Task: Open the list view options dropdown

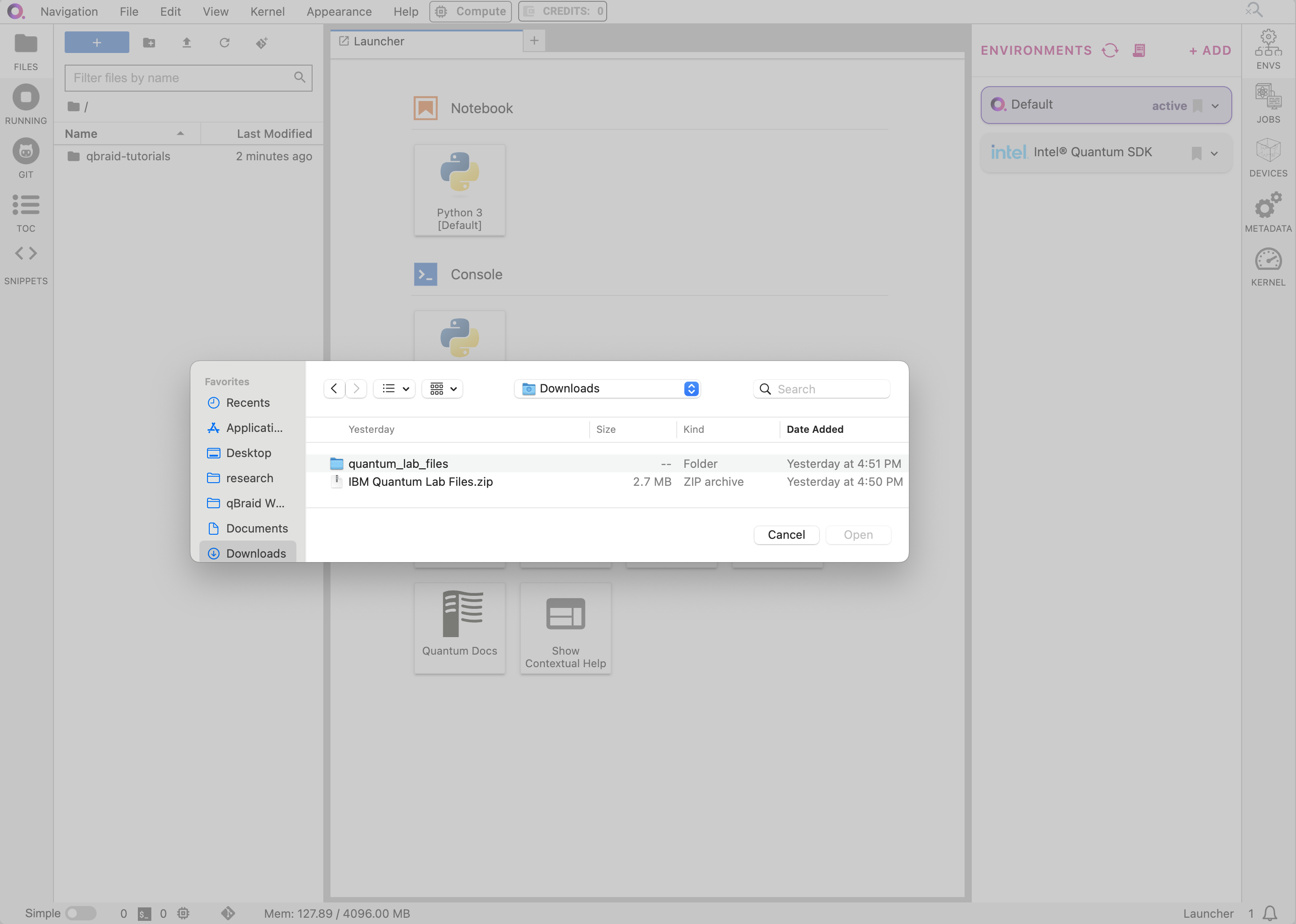Action: pyautogui.click(x=394, y=389)
